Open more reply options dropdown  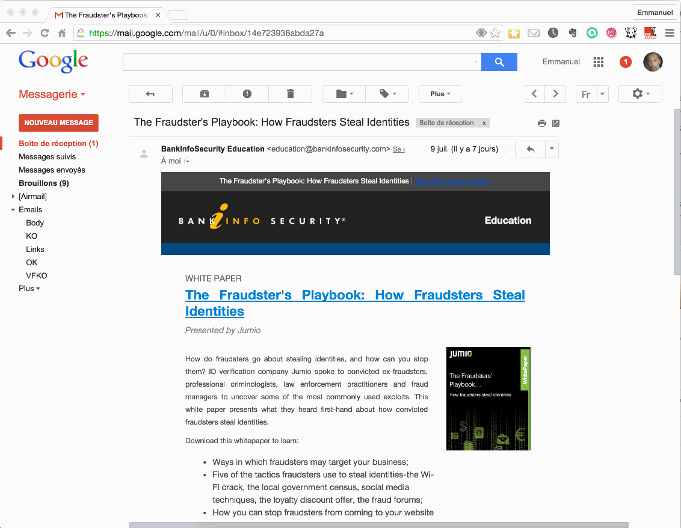coord(552,149)
